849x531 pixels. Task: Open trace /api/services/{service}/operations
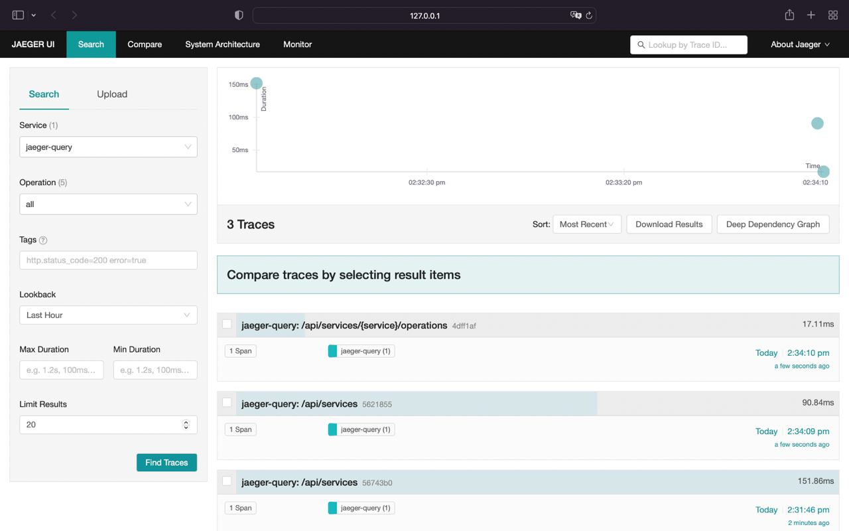tap(344, 325)
